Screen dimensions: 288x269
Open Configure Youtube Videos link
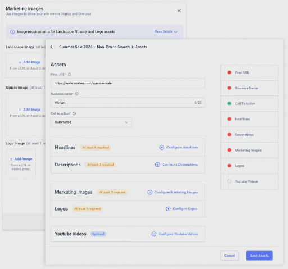coord(178,234)
